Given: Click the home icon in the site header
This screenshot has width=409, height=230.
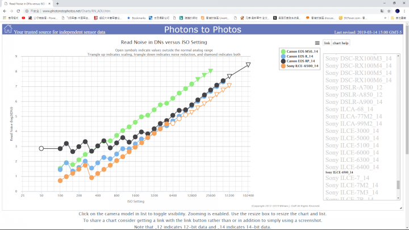Looking at the screenshot, I should [x=8, y=29].
